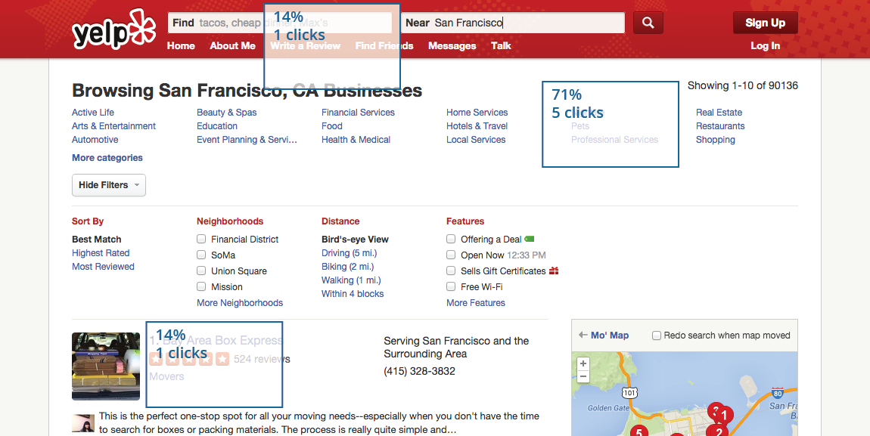870x436 pixels.
Task: Click map marker number 5
Action: [x=639, y=432]
